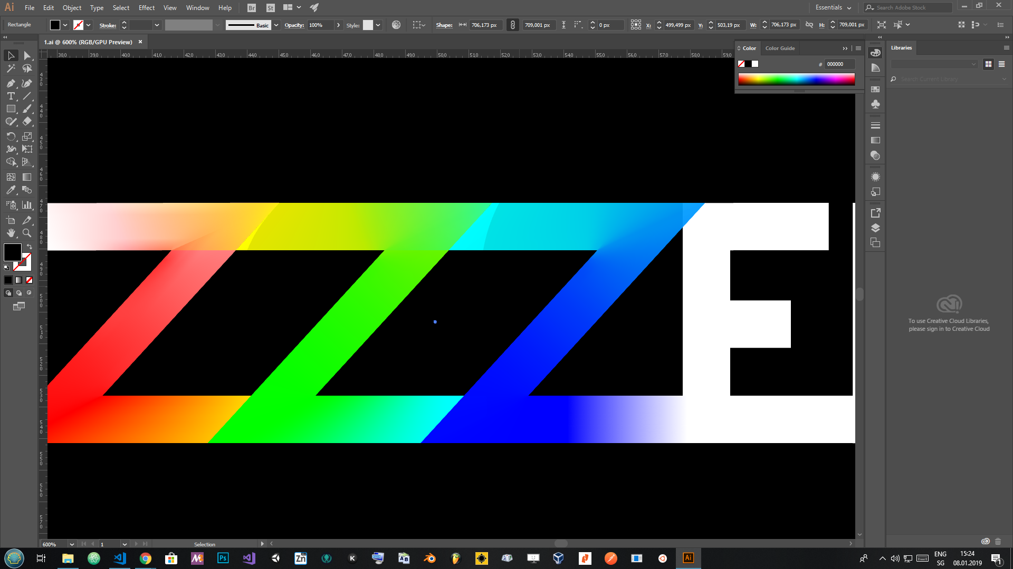
Task: Switch to the Color Guide tab
Action: click(x=780, y=48)
